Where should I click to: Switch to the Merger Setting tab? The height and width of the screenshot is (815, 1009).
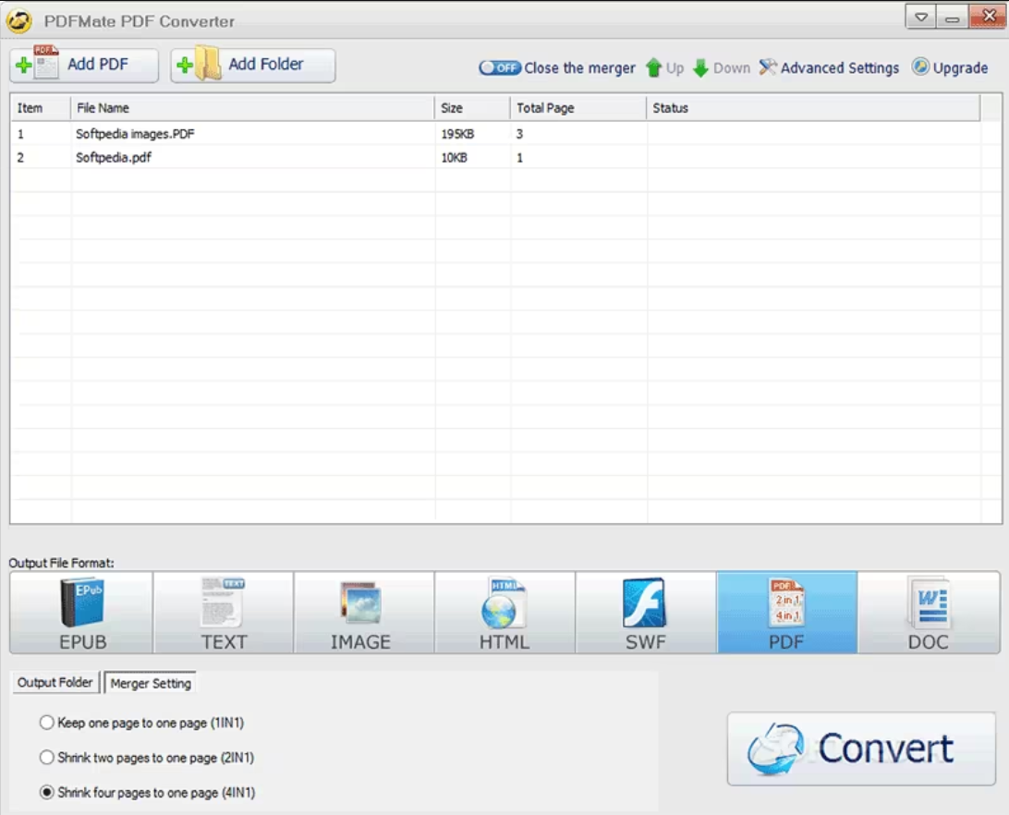(x=151, y=683)
